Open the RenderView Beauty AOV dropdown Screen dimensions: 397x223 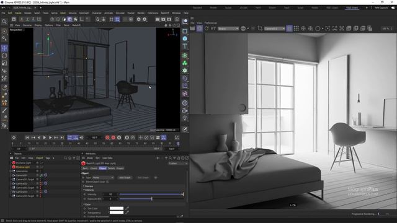click(x=228, y=28)
